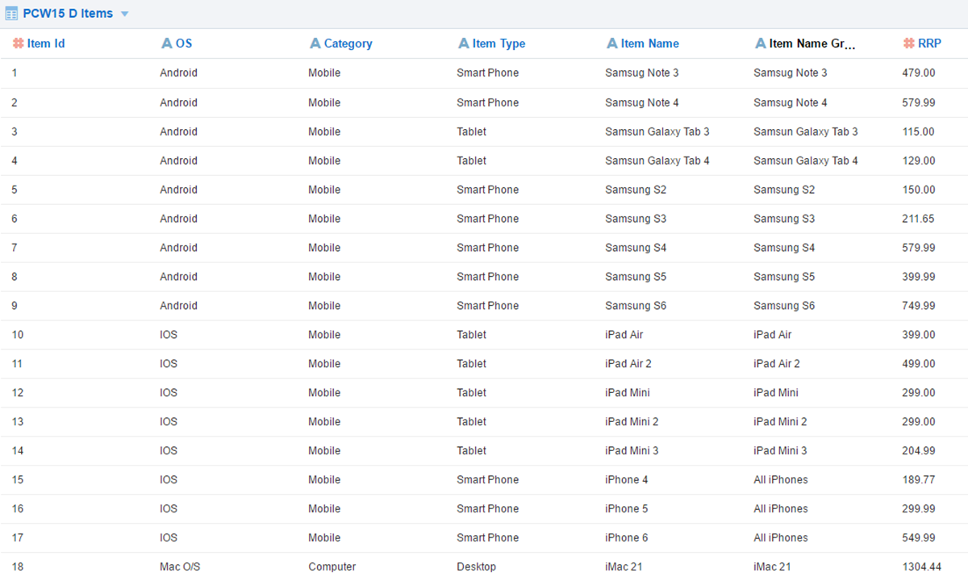Click Item Name cell Samsun Galaxy Tab 4
The width and height of the screenshot is (968, 581).
click(657, 161)
